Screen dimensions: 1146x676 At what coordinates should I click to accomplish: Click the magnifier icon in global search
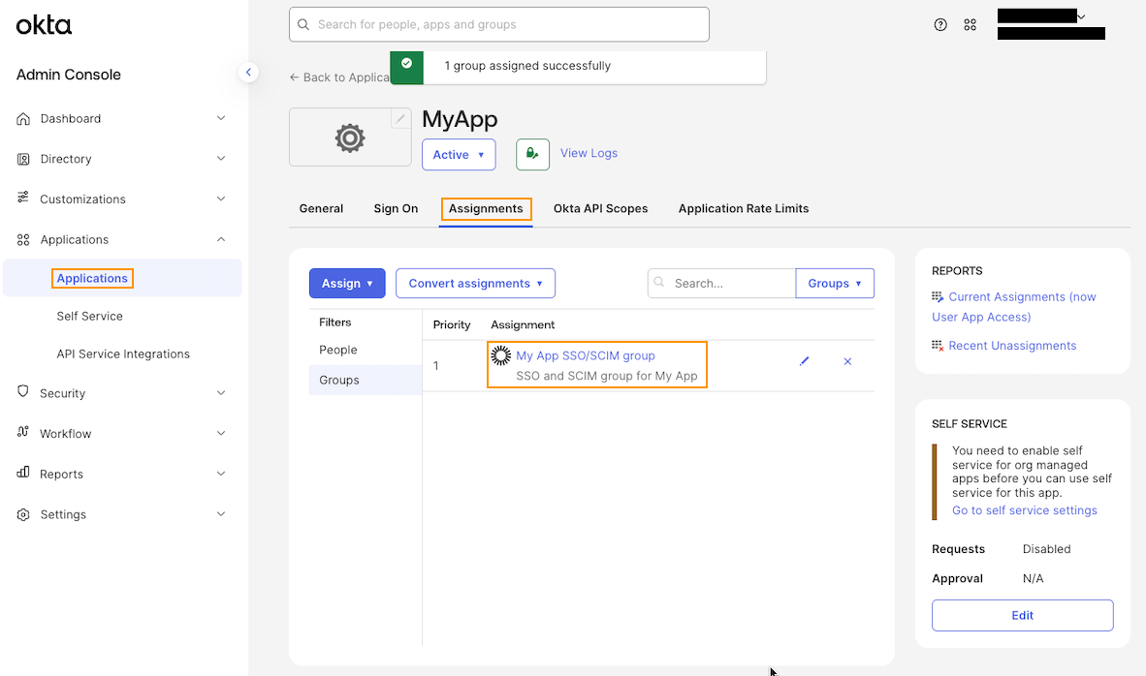pyautogui.click(x=302, y=24)
